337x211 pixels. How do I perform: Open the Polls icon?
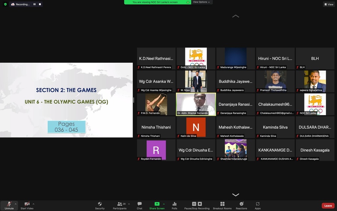click(174, 204)
